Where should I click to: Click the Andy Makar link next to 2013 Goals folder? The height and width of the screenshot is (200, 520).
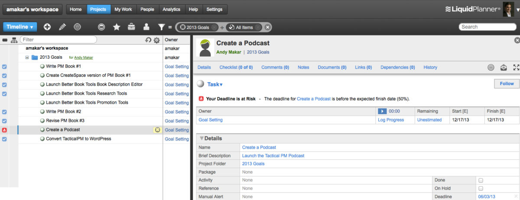coord(84,57)
